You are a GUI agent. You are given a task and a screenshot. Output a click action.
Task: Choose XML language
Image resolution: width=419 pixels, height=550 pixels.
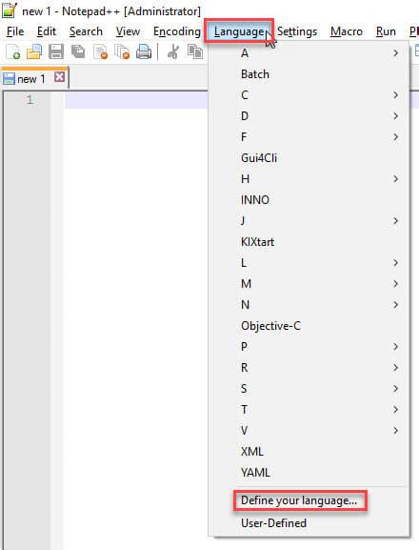coord(309,452)
